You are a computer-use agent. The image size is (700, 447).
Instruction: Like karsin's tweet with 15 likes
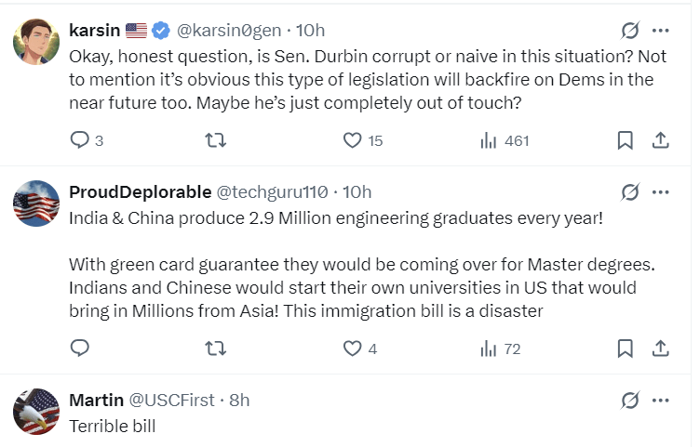click(352, 140)
